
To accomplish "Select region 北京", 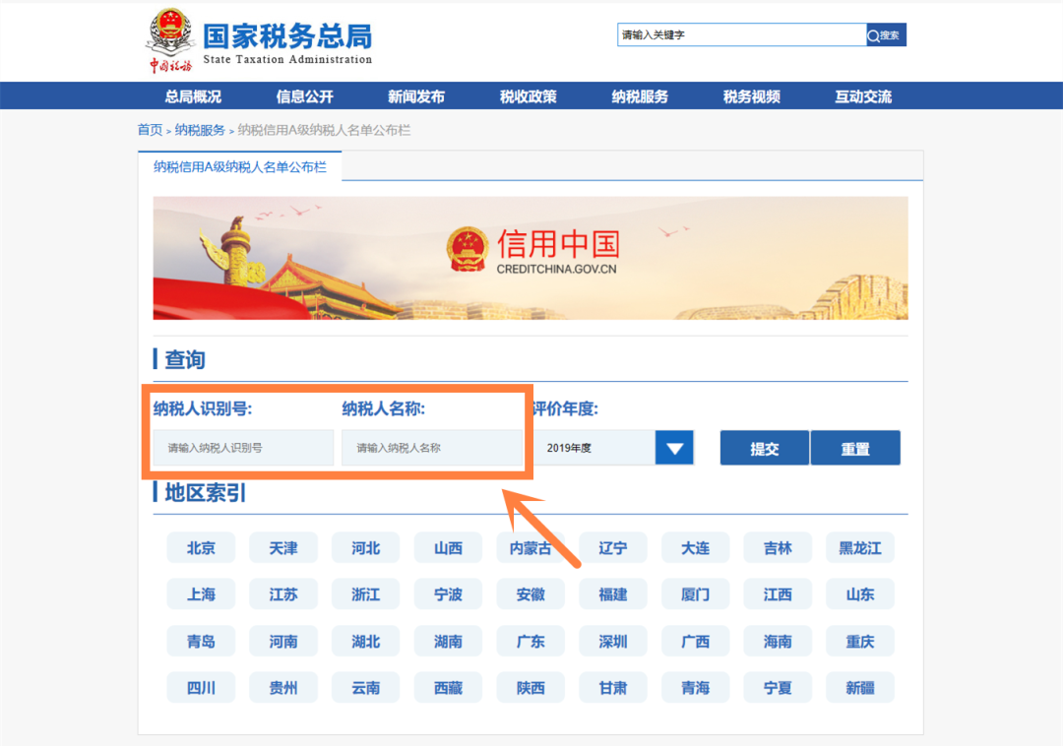I will pos(202,548).
